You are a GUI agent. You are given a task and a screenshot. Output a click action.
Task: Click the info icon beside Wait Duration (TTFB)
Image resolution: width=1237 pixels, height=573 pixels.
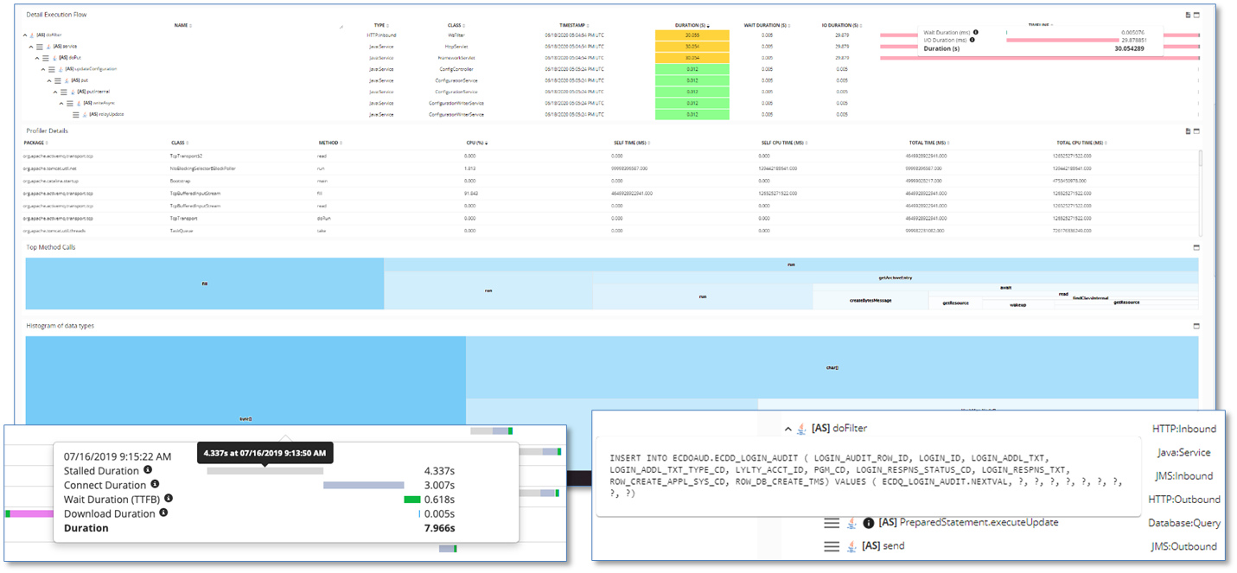click(x=169, y=498)
